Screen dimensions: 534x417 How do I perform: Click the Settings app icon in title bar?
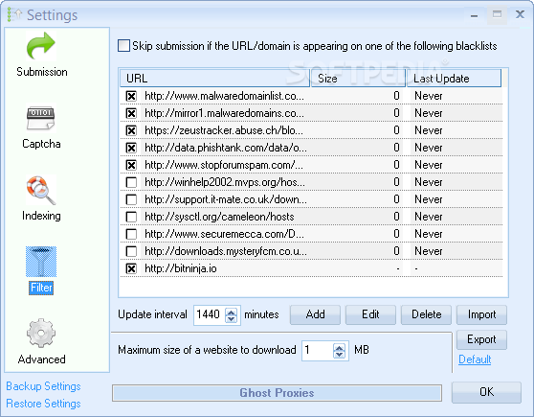14,14
